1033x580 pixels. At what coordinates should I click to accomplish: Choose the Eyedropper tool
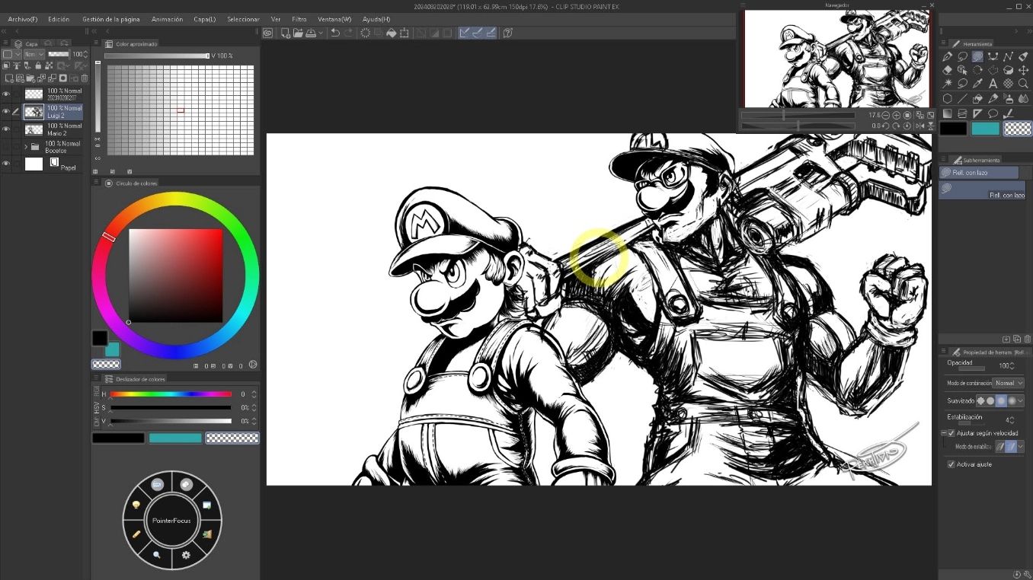(977, 84)
